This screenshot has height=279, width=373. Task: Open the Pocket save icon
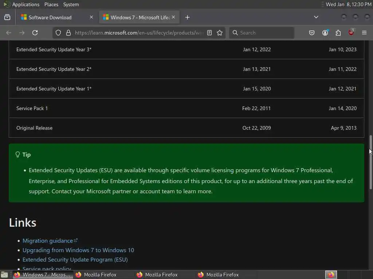click(x=312, y=33)
